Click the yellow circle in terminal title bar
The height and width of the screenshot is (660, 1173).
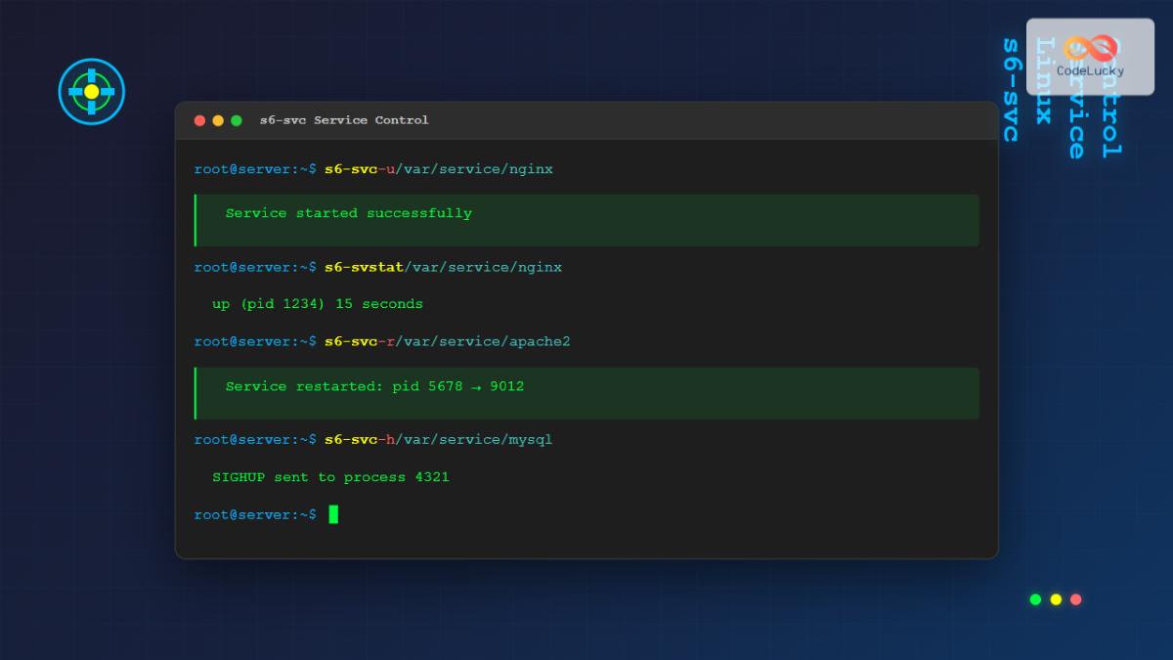click(218, 120)
